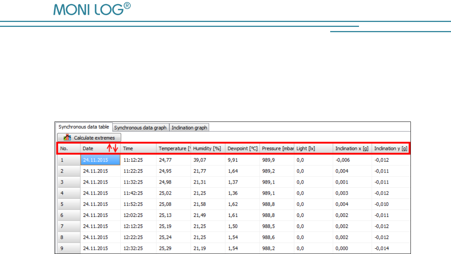Select pressure value 988,2

tap(268, 248)
